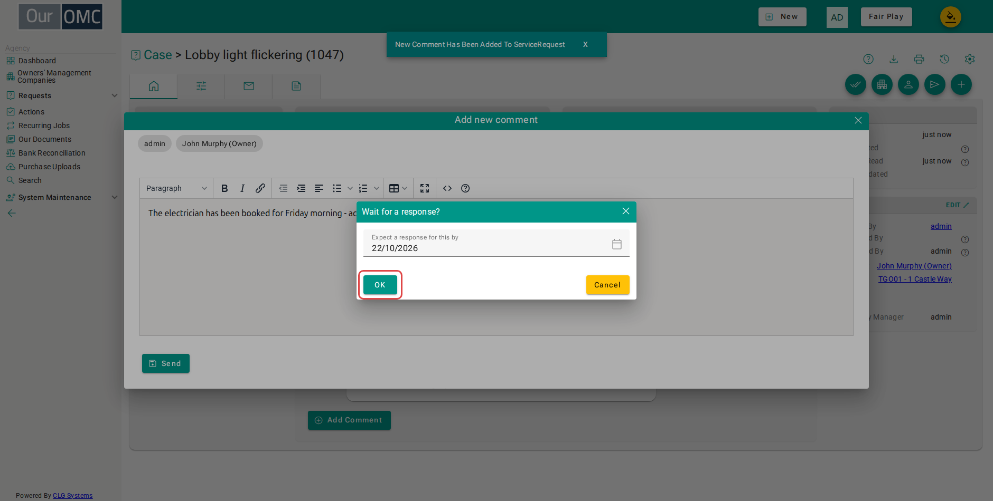993x501 pixels.
Task: Select the admin recipient chip
Action: (x=155, y=143)
